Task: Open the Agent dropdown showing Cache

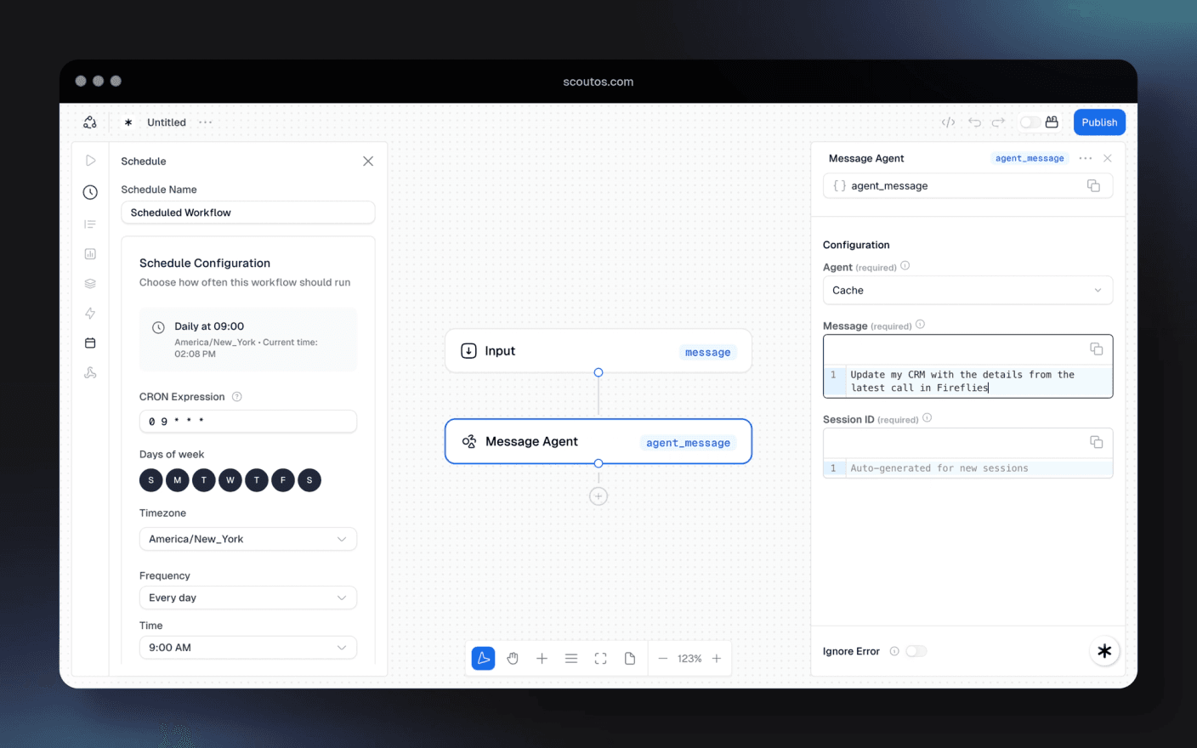Action: [967, 290]
